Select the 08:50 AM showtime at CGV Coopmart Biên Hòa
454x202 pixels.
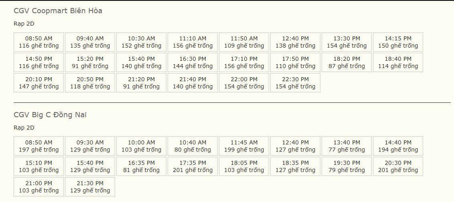39,42
